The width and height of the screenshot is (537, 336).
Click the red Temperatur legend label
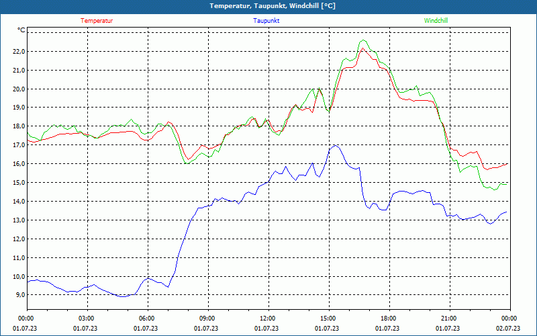click(97, 21)
